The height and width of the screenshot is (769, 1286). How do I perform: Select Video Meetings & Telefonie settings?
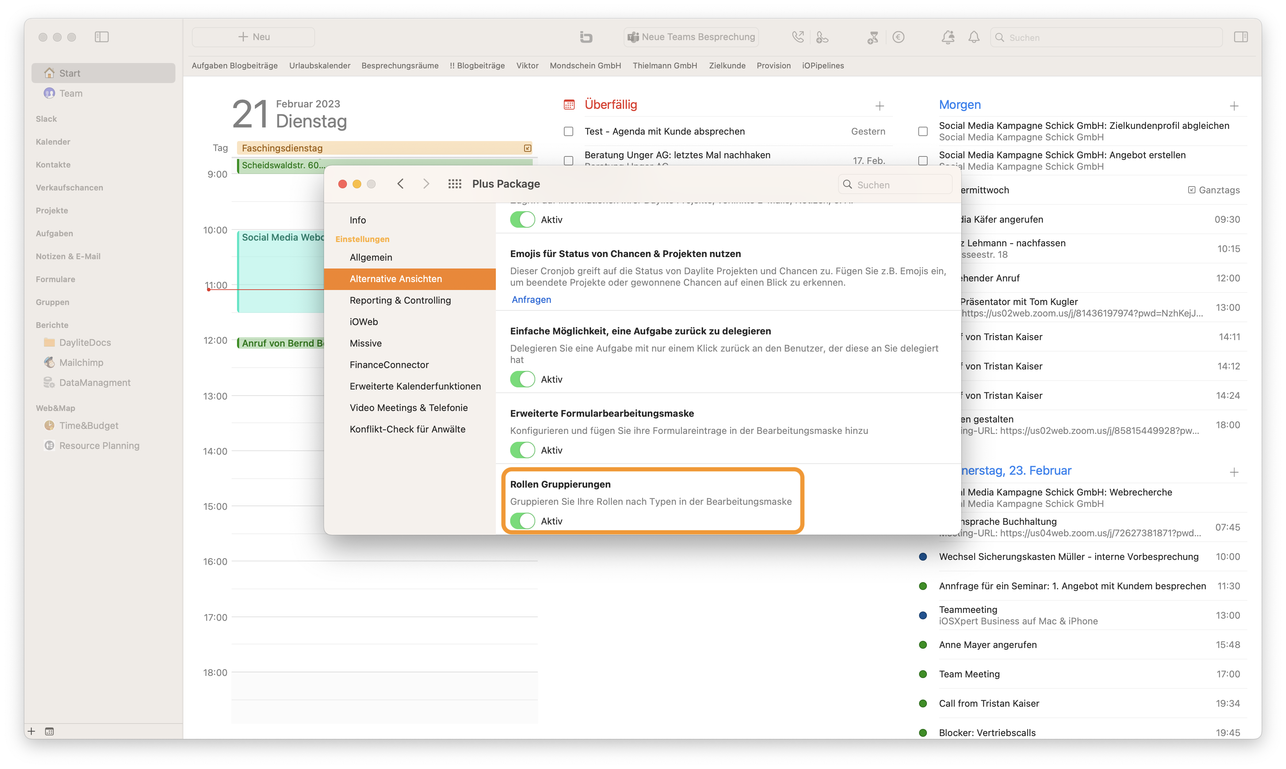pos(409,408)
